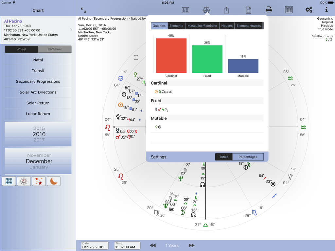
Task: Open the ephemeris table icon
Action: (x=289, y=10)
